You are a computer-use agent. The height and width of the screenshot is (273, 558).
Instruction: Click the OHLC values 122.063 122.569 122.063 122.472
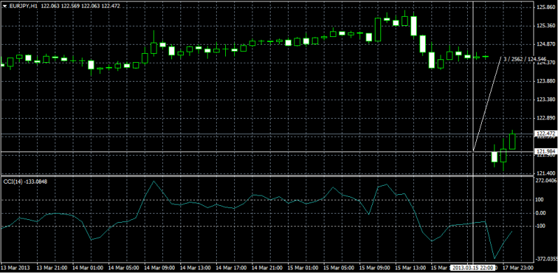coord(81,6)
